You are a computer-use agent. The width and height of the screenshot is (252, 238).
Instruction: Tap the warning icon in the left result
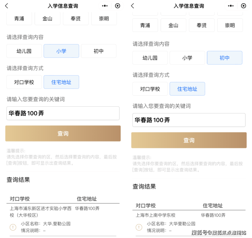click(13, 227)
